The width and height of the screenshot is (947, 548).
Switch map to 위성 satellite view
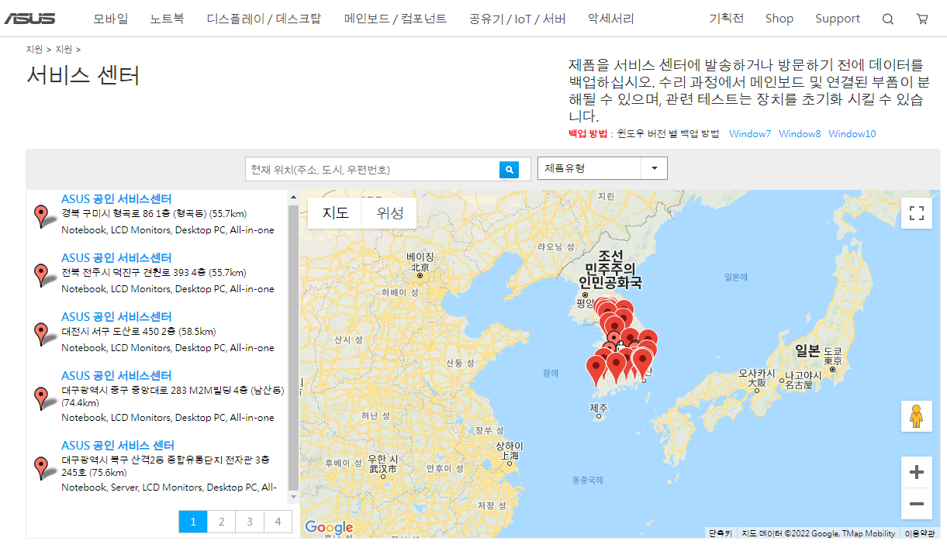(x=389, y=213)
